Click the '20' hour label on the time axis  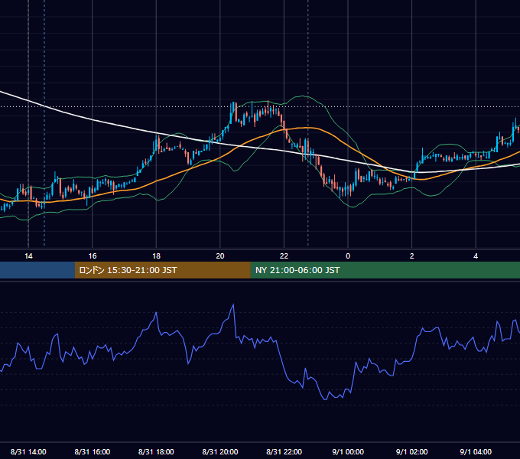tap(220, 256)
